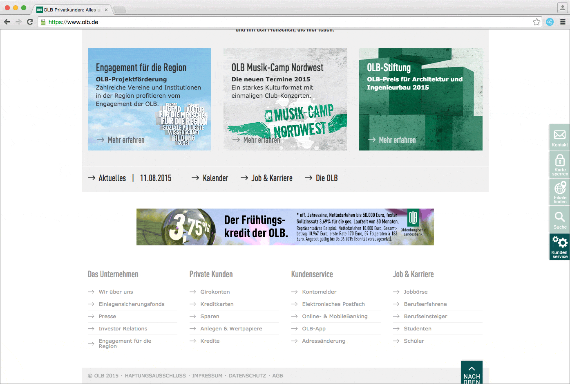
Task: Open the Aktuelles news link
Action: pos(112,178)
